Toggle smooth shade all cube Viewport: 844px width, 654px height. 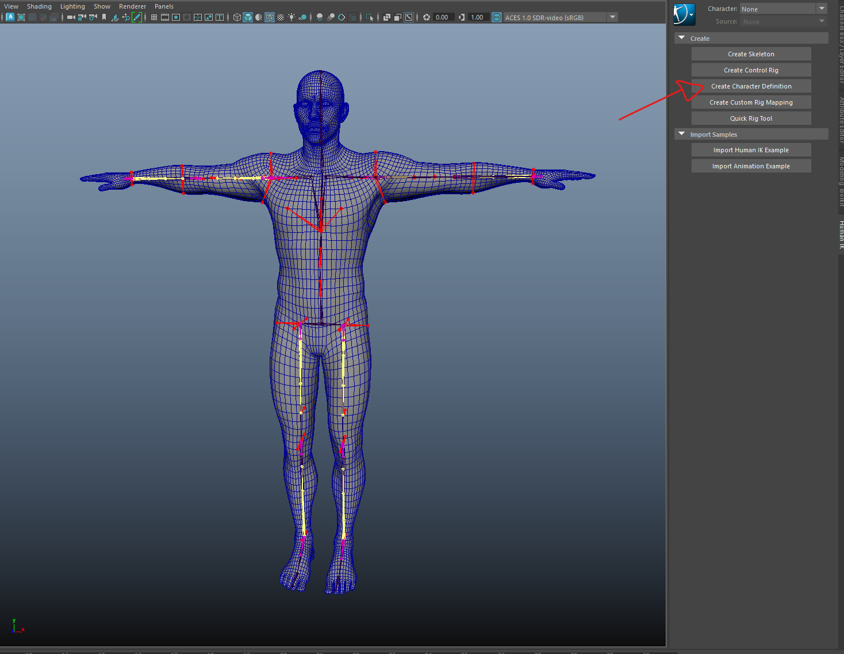coord(248,17)
